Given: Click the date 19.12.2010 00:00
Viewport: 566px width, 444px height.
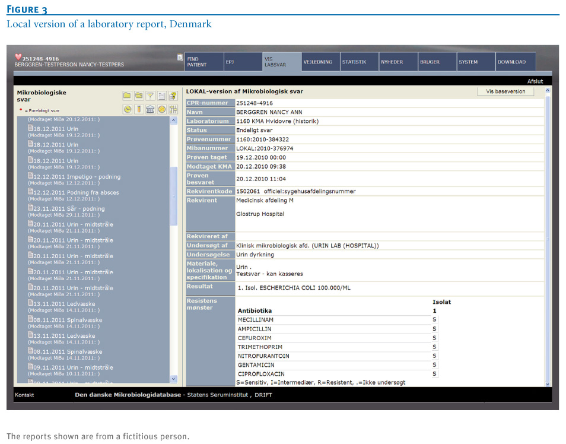Looking at the screenshot, I should pyautogui.click(x=261, y=157).
